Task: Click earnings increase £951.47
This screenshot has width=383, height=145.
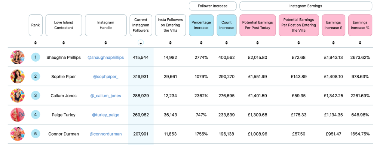Action: click(x=333, y=134)
